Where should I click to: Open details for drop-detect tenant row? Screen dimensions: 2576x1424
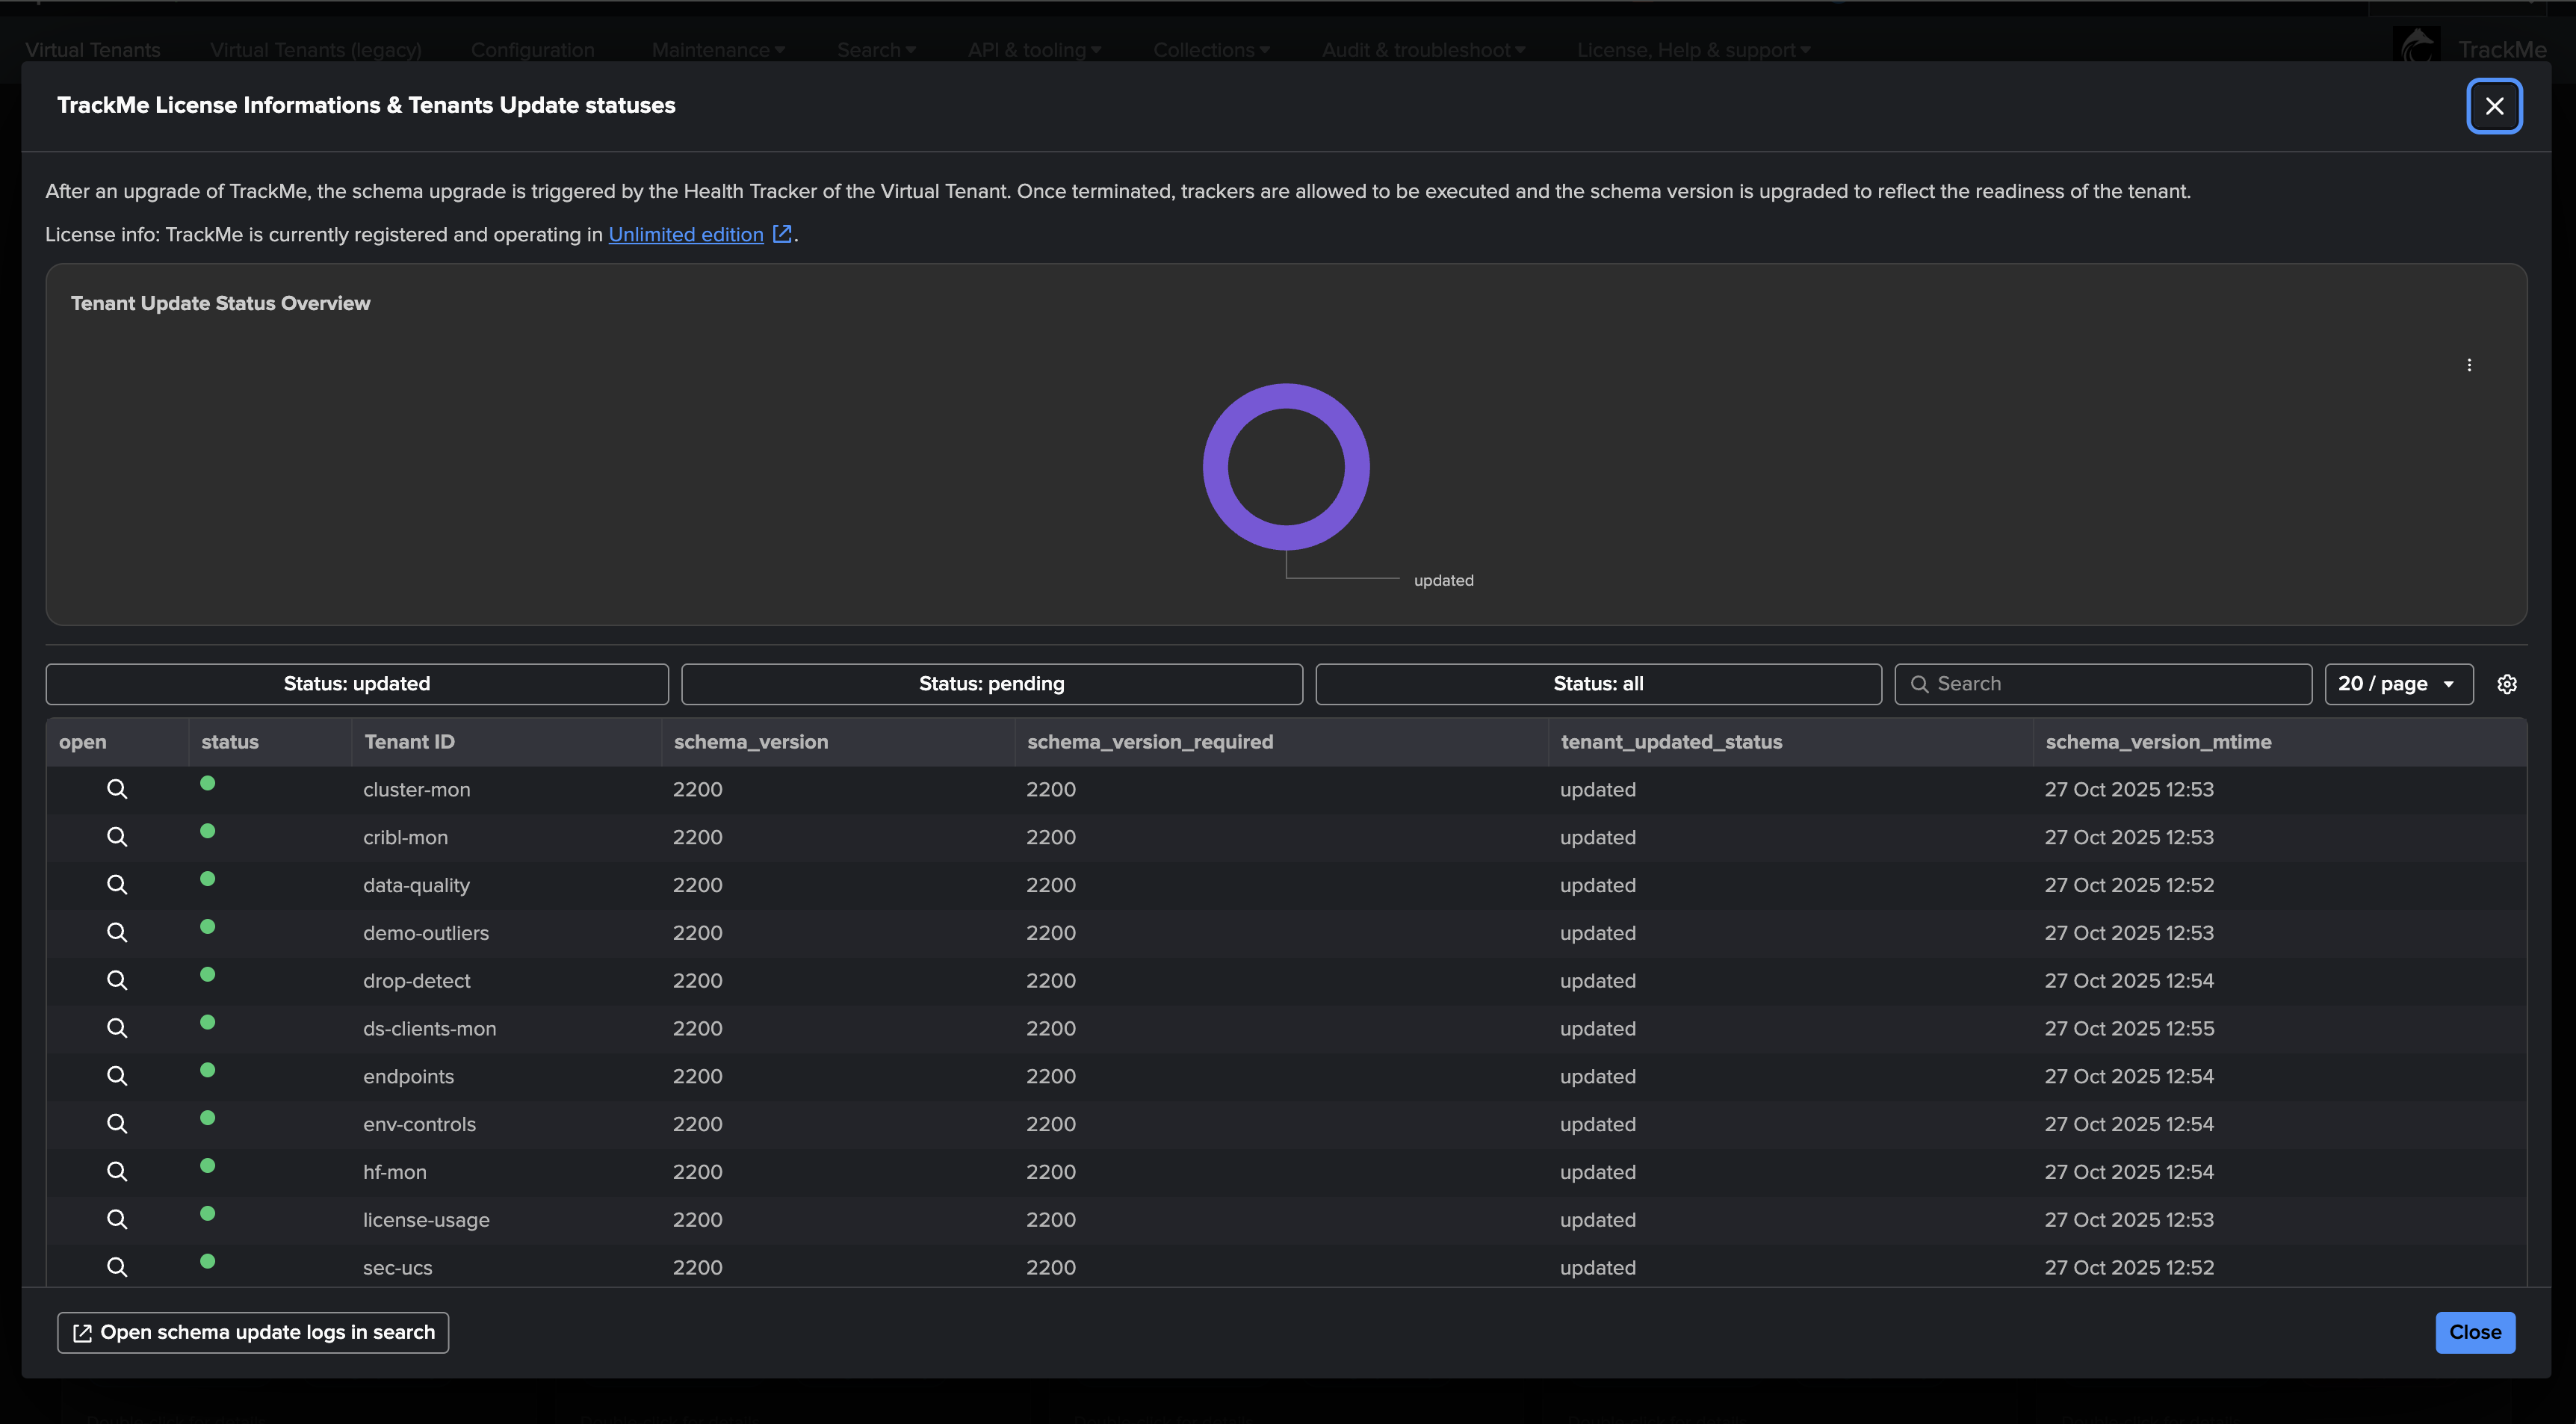(117, 980)
